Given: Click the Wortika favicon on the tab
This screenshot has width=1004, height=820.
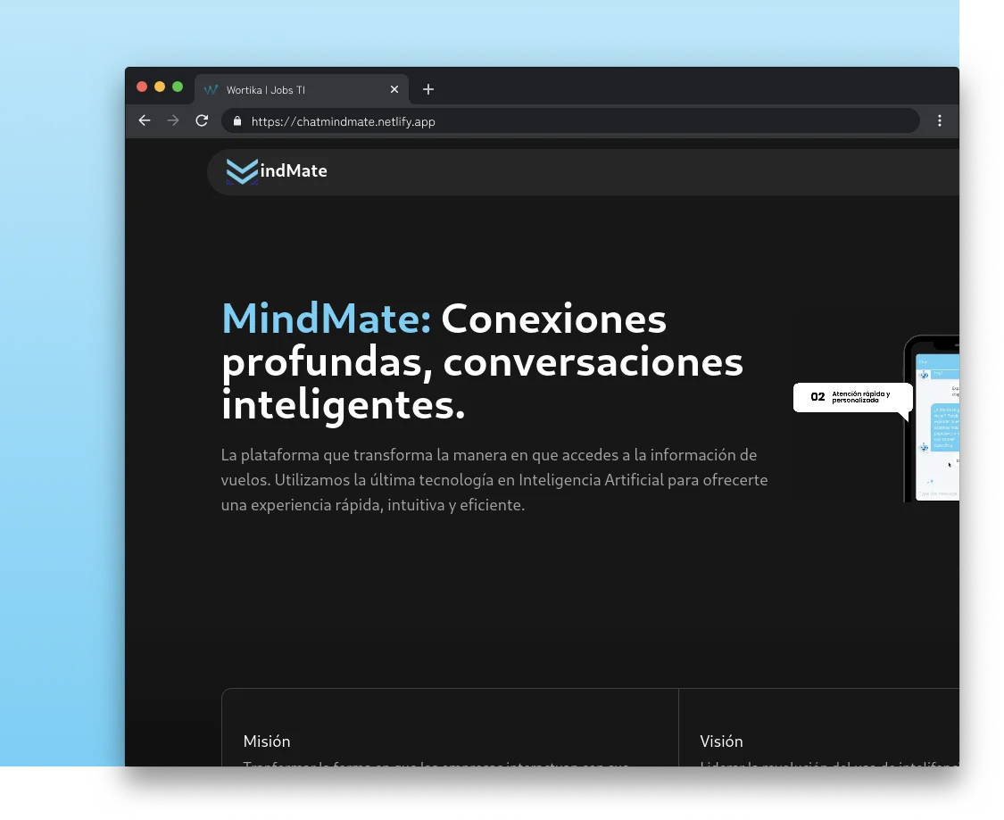Looking at the screenshot, I should tap(212, 90).
